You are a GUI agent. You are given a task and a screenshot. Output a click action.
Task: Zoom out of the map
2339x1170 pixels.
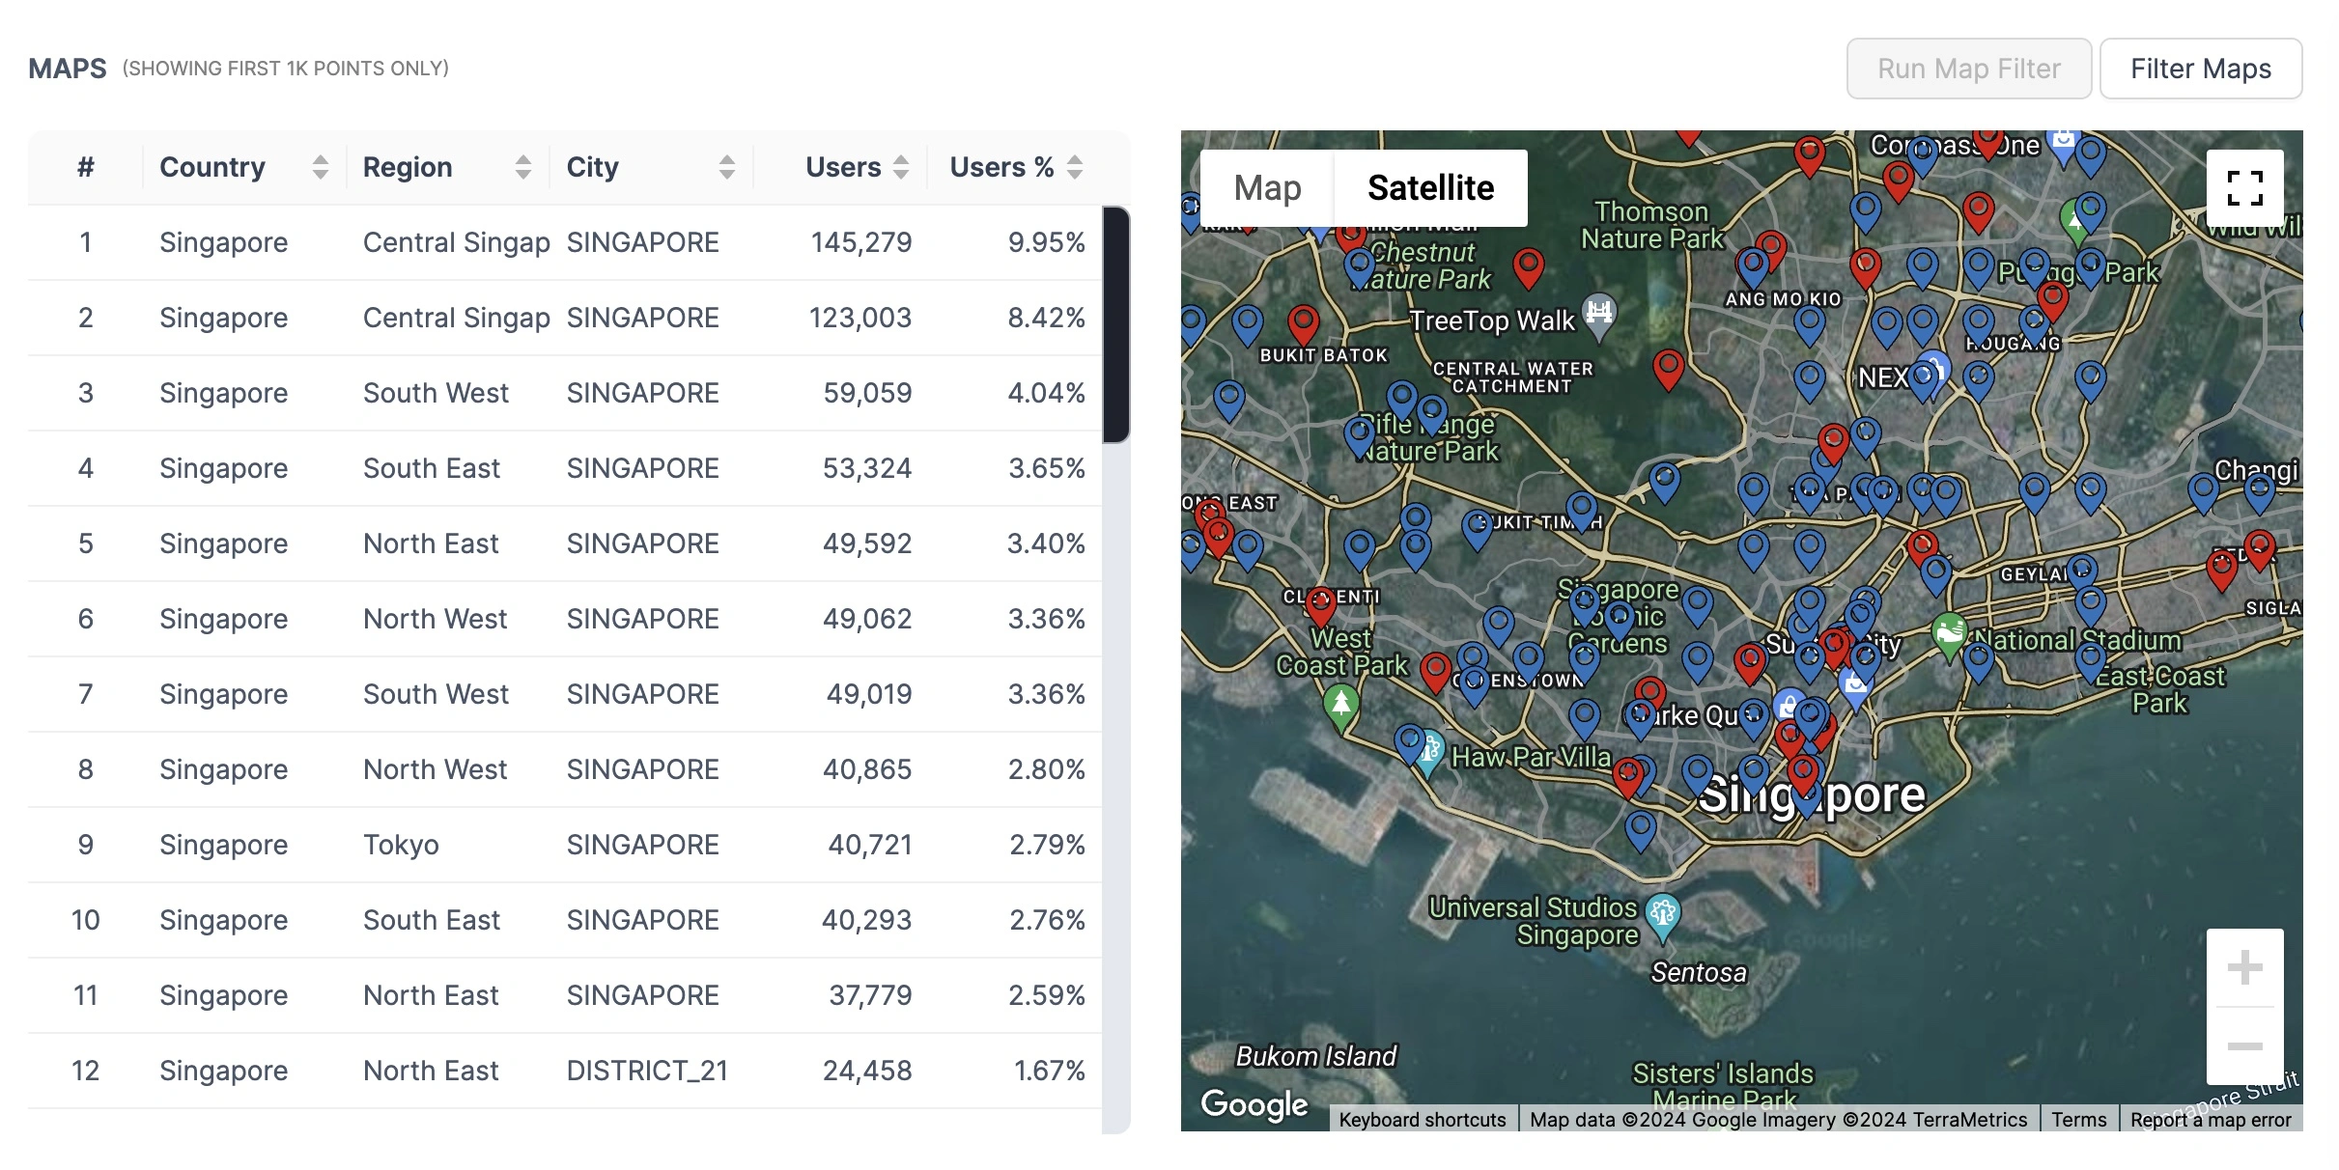click(2244, 1046)
